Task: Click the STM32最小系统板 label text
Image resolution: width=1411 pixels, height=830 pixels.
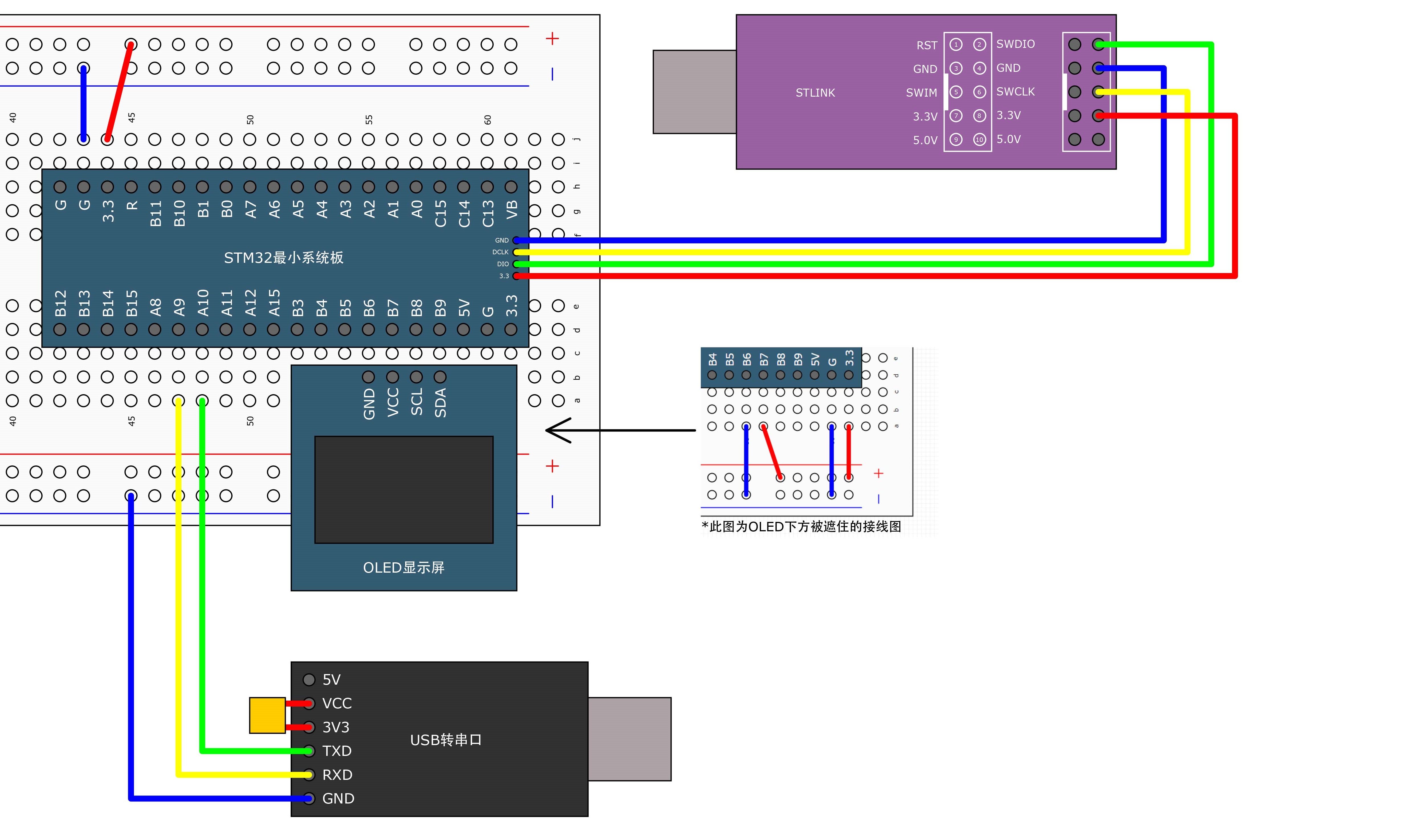Action: click(x=283, y=258)
